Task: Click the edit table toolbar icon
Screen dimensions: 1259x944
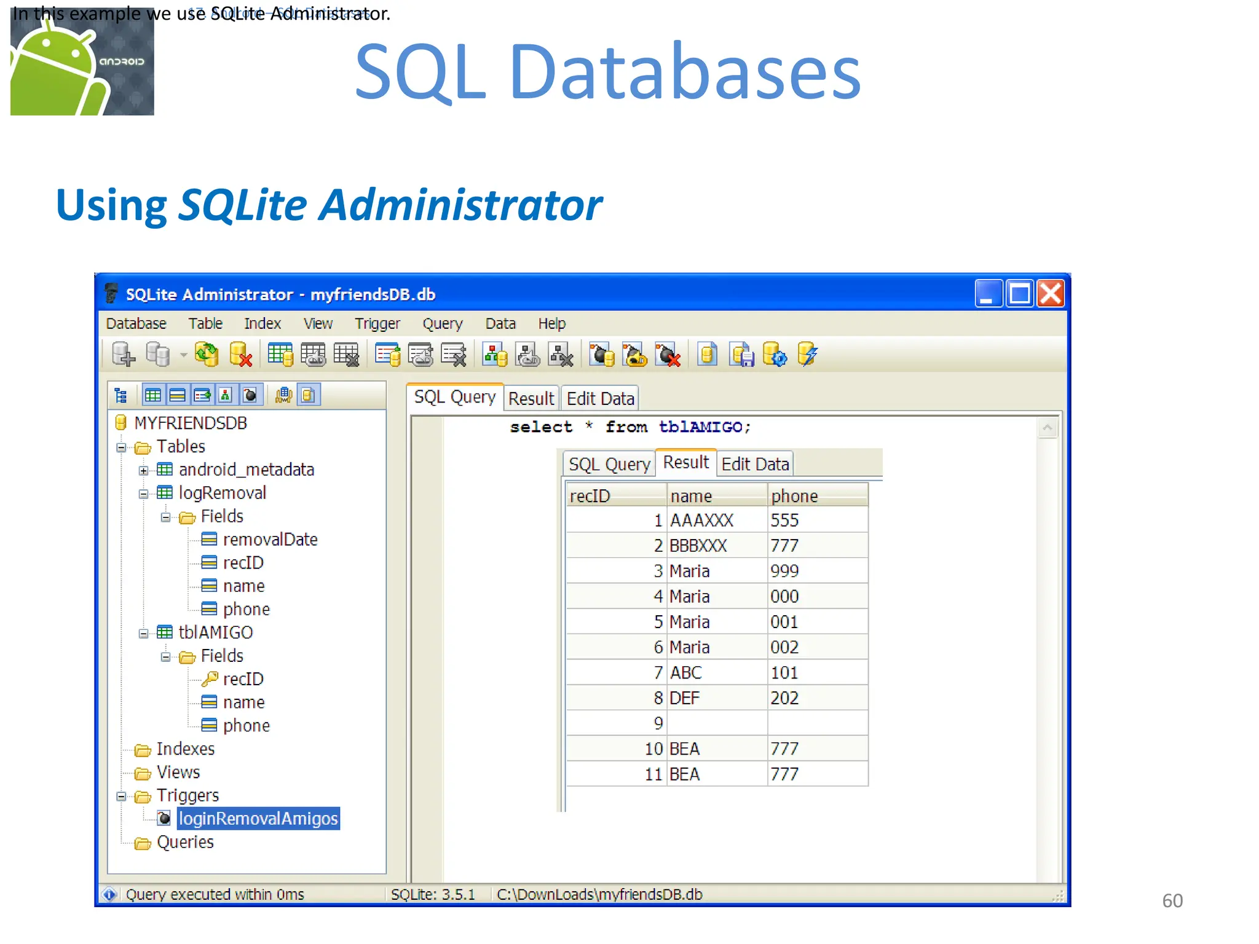Action: coord(314,355)
